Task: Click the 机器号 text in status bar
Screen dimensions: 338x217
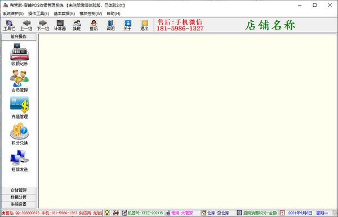Action: click(145, 213)
